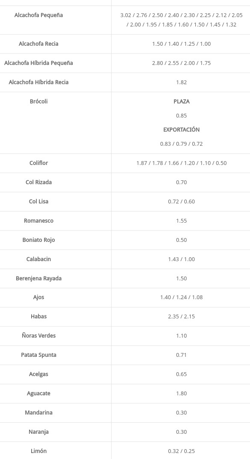Viewport: 250px width, 459px height.
Task: Click Alcachofa Híbrida Pequeña prices cell
Action: [181, 63]
